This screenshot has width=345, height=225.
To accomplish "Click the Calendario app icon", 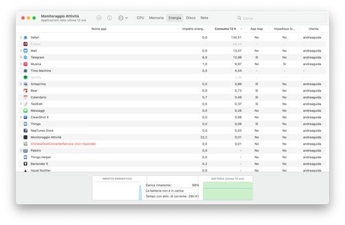I will [25, 97].
